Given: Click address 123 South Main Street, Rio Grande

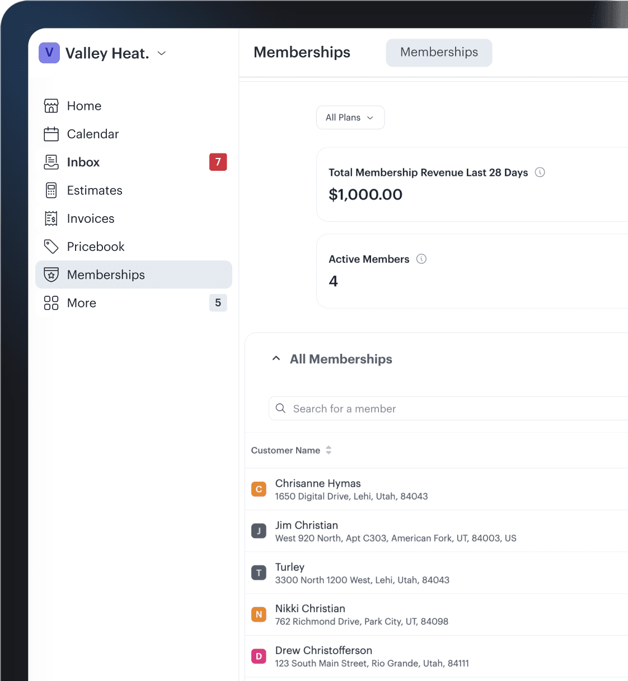Looking at the screenshot, I should (x=372, y=664).
